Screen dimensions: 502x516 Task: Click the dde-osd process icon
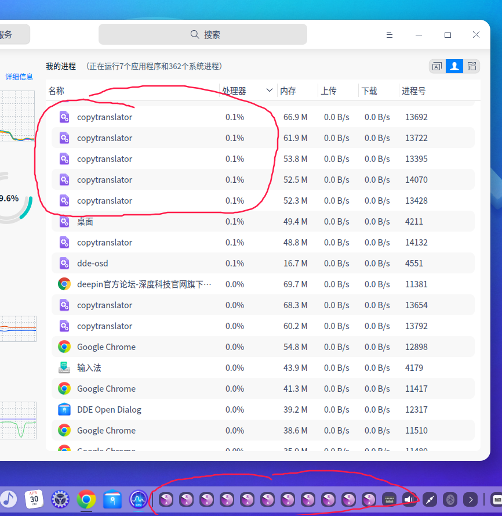pos(64,264)
